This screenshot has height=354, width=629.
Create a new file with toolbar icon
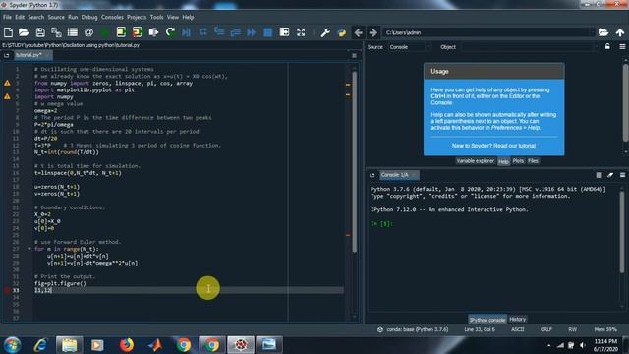[x=8, y=32]
